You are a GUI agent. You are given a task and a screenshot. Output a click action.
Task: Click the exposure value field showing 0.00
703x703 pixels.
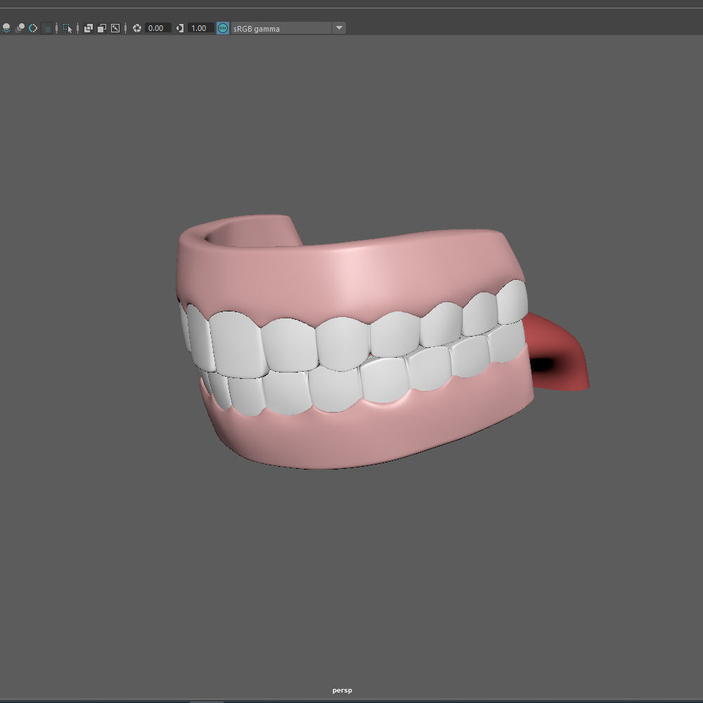[x=157, y=28]
